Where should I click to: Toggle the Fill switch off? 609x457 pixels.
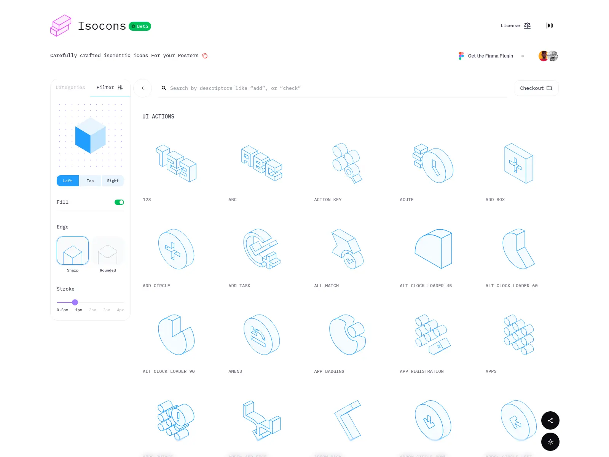(x=119, y=202)
